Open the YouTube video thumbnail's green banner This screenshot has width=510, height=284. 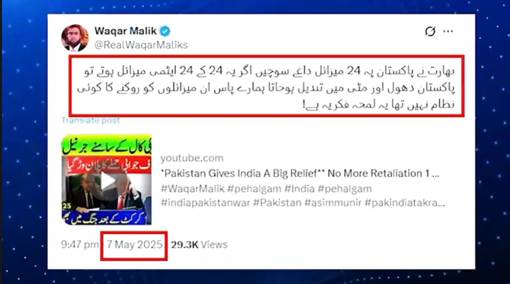click(107, 145)
